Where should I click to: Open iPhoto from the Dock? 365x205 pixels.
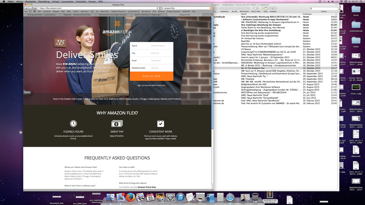(x=160, y=197)
